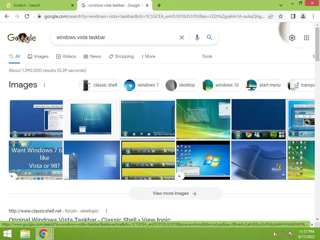The height and width of the screenshot is (240, 320).
Task: Switch to News results
Action: click(x=92, y=57)
